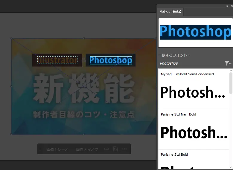This screenshot has height=170, width=233.
Task: Click the 一致するフォント label
Action: pos(174,55)
